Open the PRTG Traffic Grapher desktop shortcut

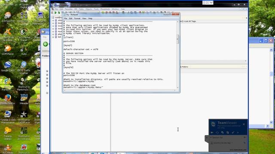pyautogui.click(x=24, y=68)
